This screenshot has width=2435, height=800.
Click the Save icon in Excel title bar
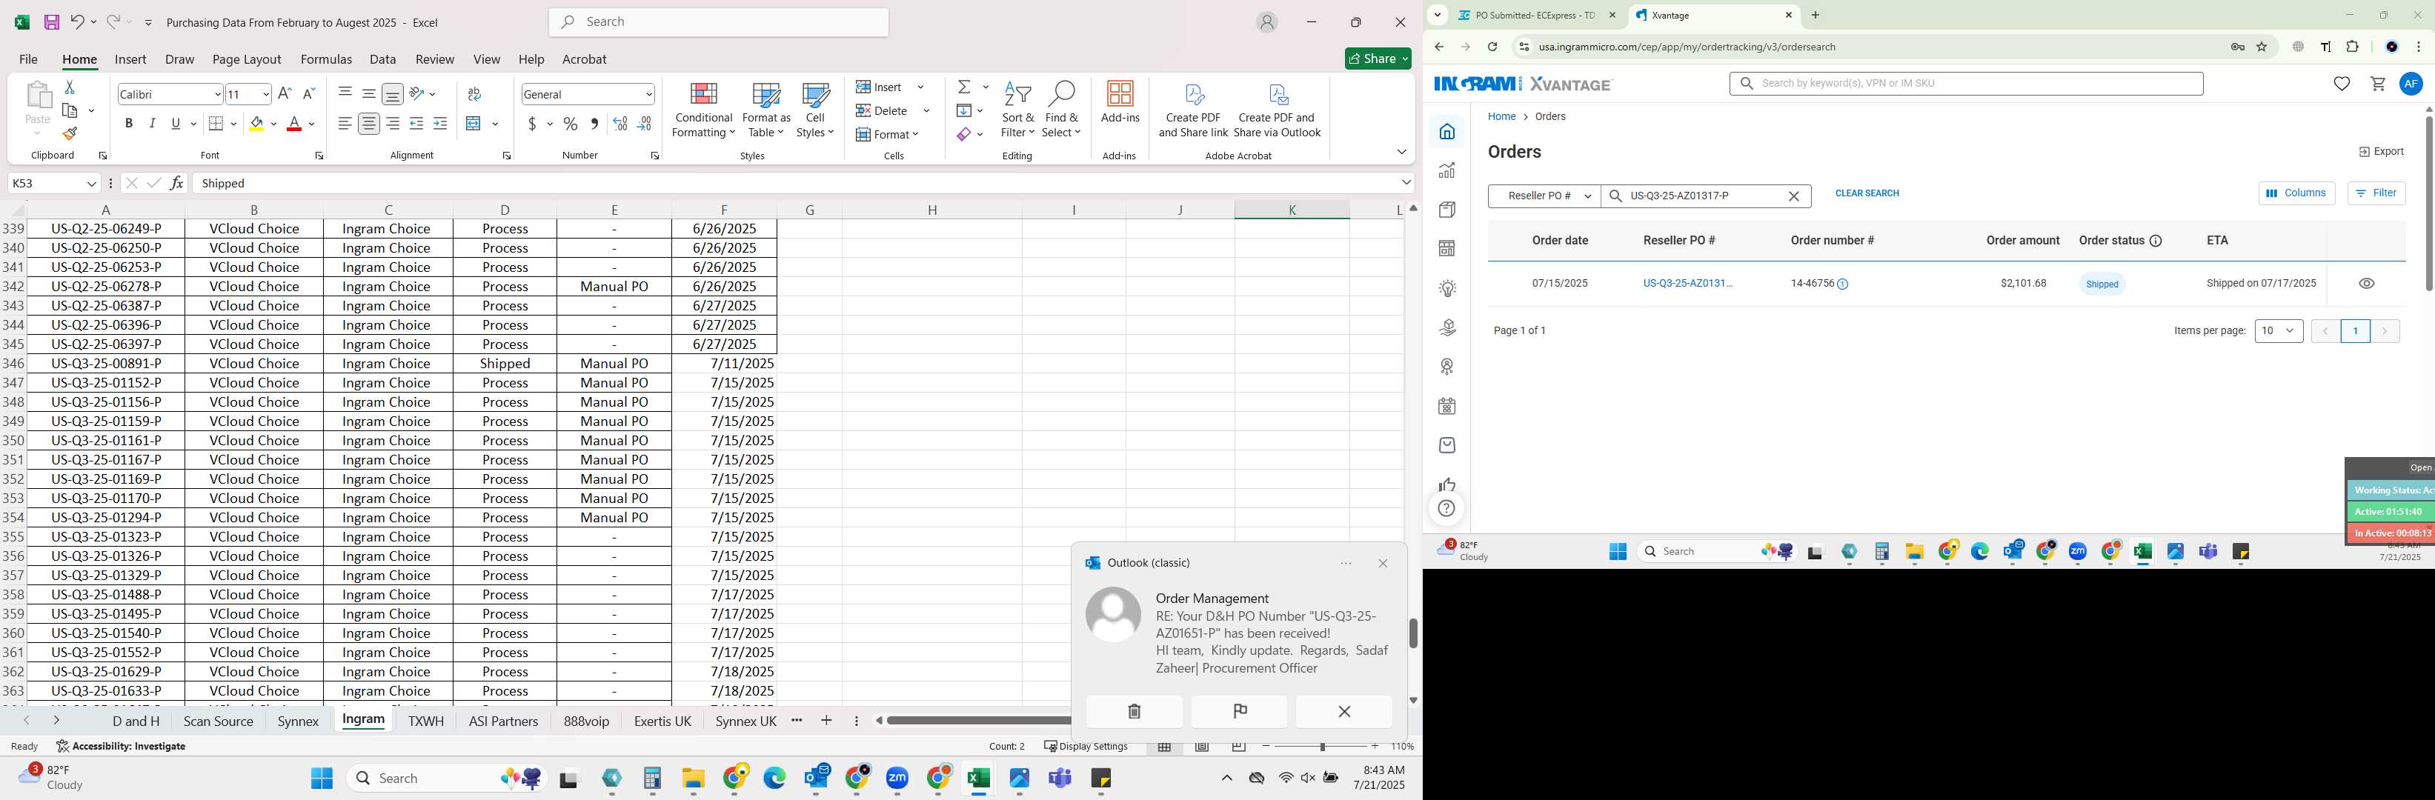[x=52, y=21]
